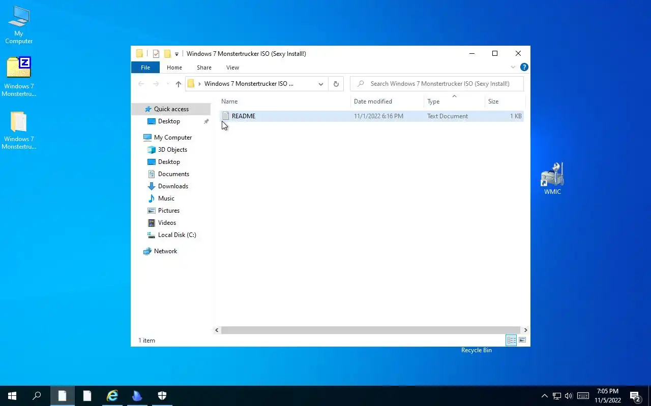
Task: Click the Text Document type cell
Action: (x=448, y=116)
